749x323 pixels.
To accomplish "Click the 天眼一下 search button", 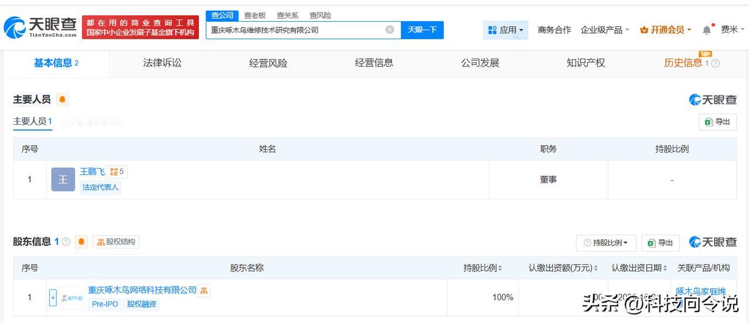I will (422, 30).
